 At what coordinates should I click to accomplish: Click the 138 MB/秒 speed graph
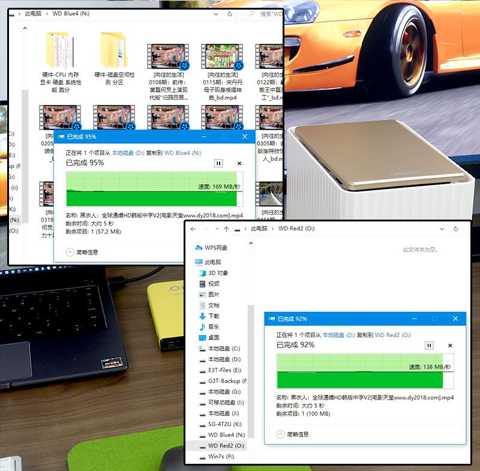pyautogui.click(x=365, y=371)
